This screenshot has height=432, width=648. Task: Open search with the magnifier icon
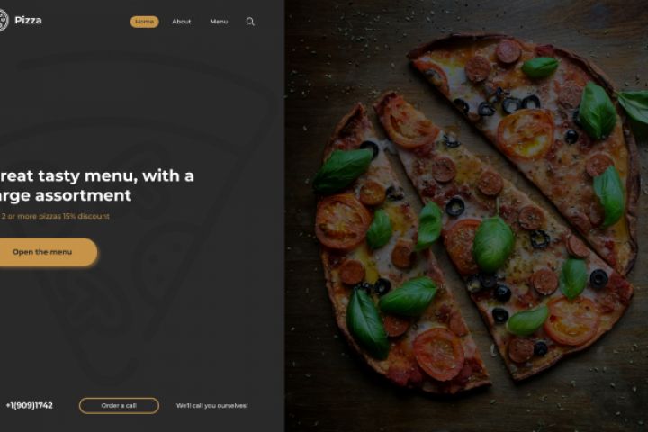pyautogui.click(x=250, y=22)
